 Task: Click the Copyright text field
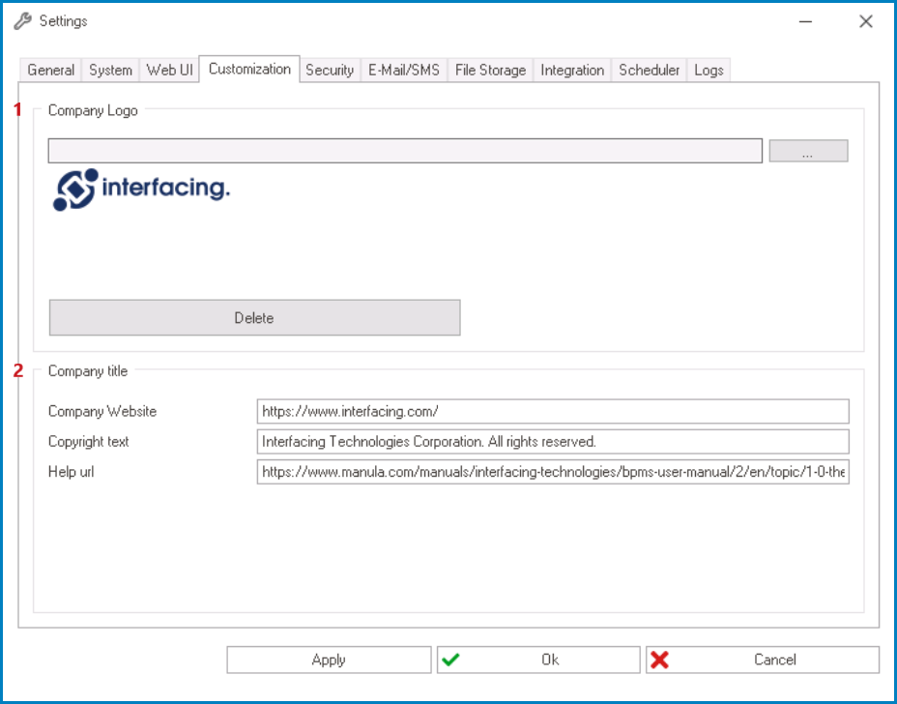pyautogui.click(x=553, y=442)
